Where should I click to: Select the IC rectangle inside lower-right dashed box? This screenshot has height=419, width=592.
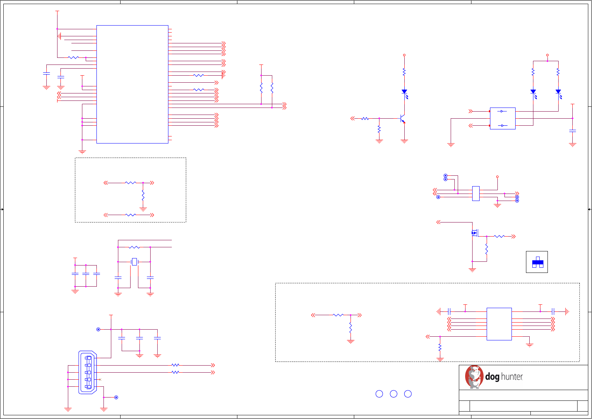click(x=499, y=324)
